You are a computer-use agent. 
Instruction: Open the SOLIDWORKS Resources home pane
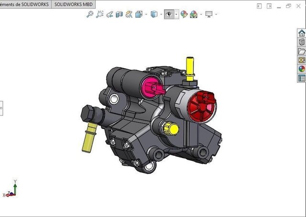click(x=302, y=33)
